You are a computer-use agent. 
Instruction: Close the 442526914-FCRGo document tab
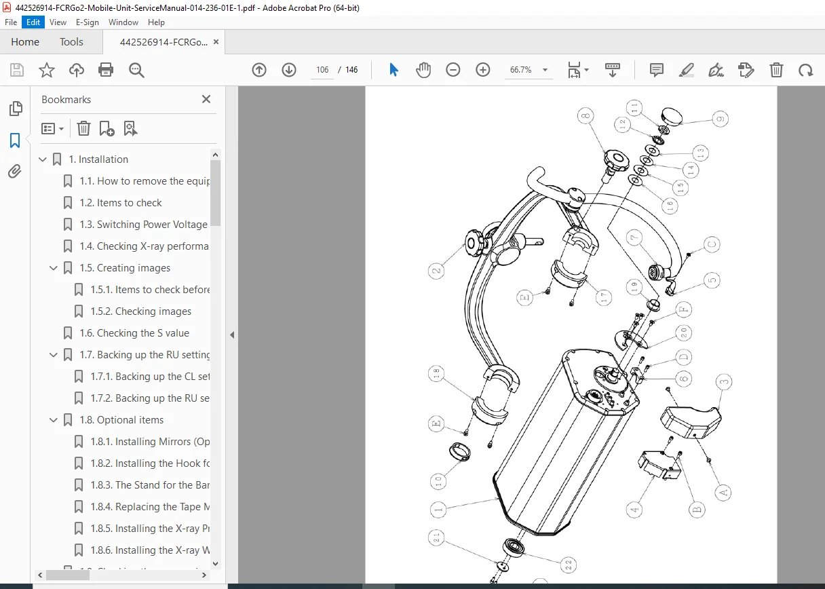tap(216, 42)
